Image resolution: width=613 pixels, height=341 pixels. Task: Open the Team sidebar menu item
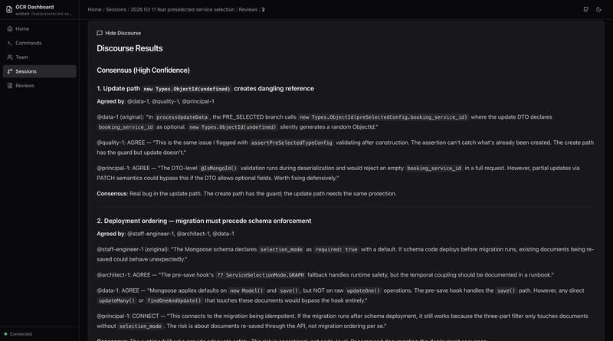21,57
